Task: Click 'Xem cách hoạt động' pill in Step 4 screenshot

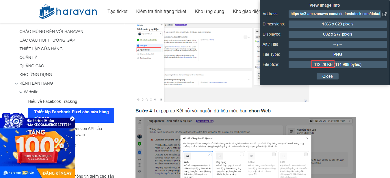Action: click(205, 121)
